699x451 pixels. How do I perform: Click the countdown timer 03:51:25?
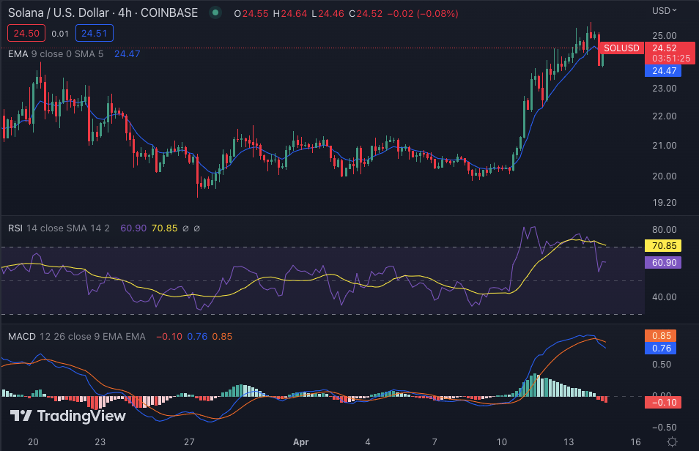click(671, 59)
